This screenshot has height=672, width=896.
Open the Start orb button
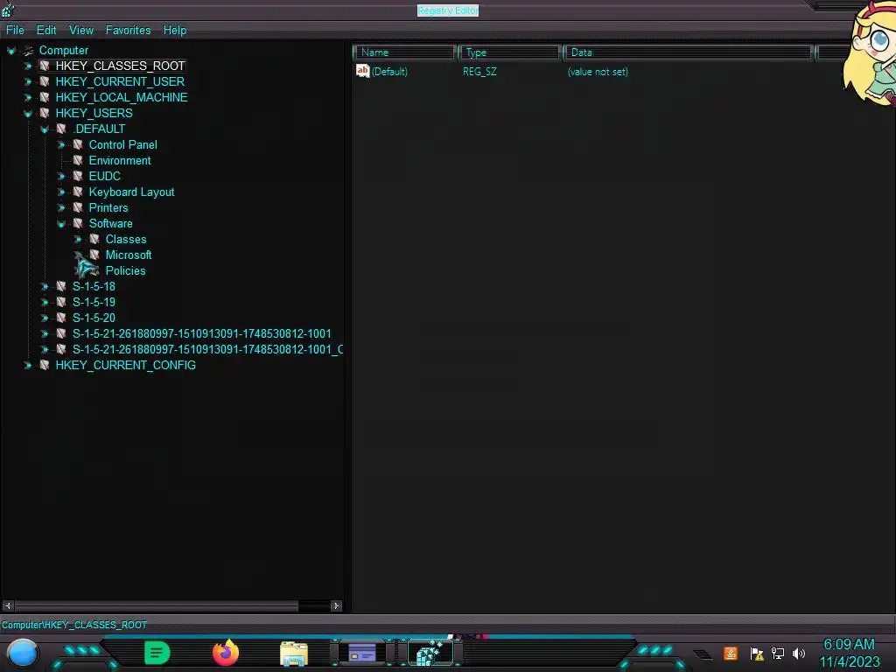coord(22,654)
